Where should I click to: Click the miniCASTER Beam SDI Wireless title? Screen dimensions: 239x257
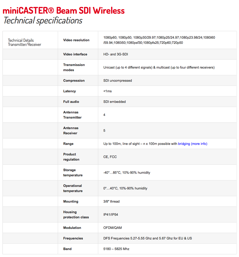pos(64,11)
